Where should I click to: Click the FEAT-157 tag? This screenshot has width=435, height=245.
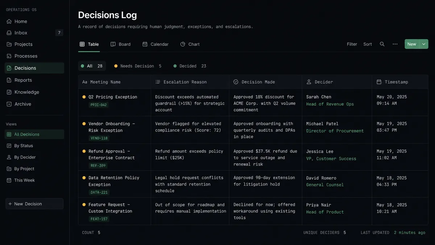pos(99,219)
